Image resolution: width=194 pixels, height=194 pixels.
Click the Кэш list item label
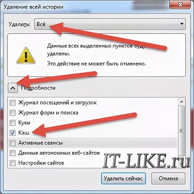(24, 133)
